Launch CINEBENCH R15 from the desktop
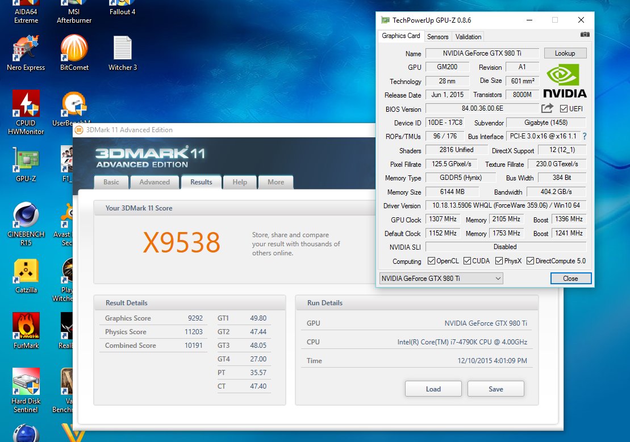 pos(26,224)
